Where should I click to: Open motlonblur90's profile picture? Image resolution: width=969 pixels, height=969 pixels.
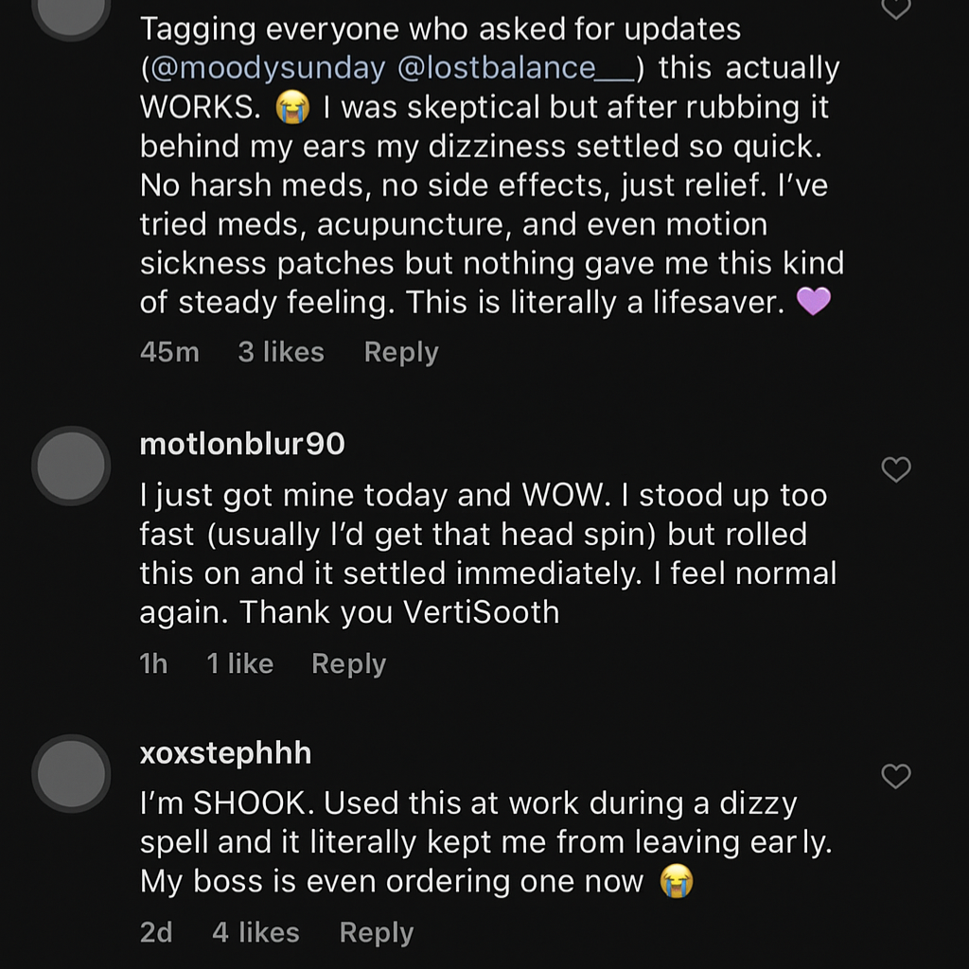tap(71, 466)
